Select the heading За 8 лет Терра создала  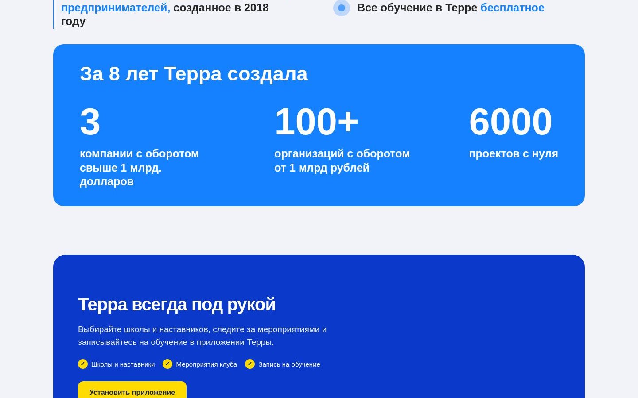pyautogui.click(x=194, y=74)
